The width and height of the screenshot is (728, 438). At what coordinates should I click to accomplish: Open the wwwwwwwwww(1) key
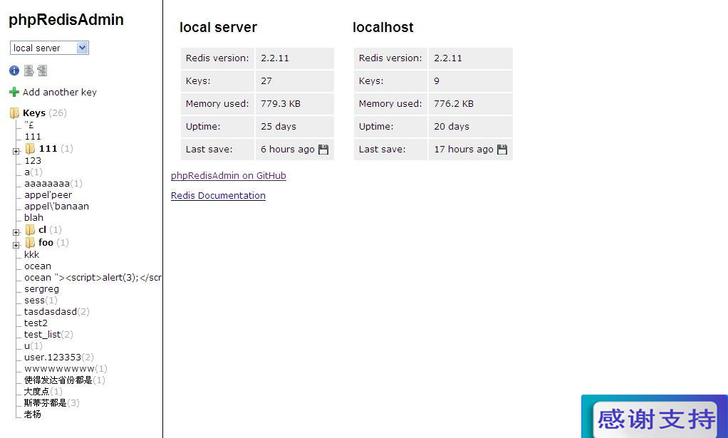point(66,368)
